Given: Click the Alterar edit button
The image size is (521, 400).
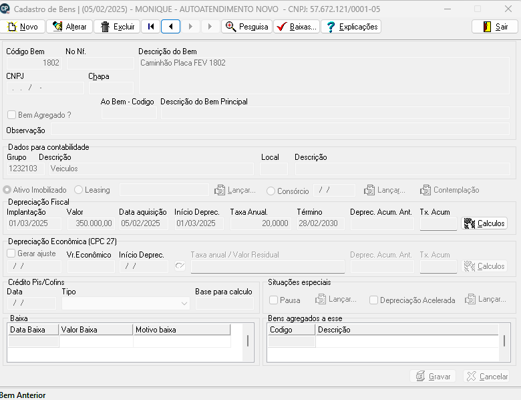Looking at the screenshot, I should [x=69, y=27].
